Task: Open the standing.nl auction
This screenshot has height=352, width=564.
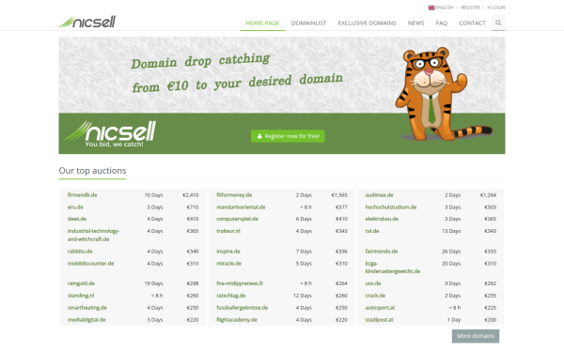Action: click(81, 296)
